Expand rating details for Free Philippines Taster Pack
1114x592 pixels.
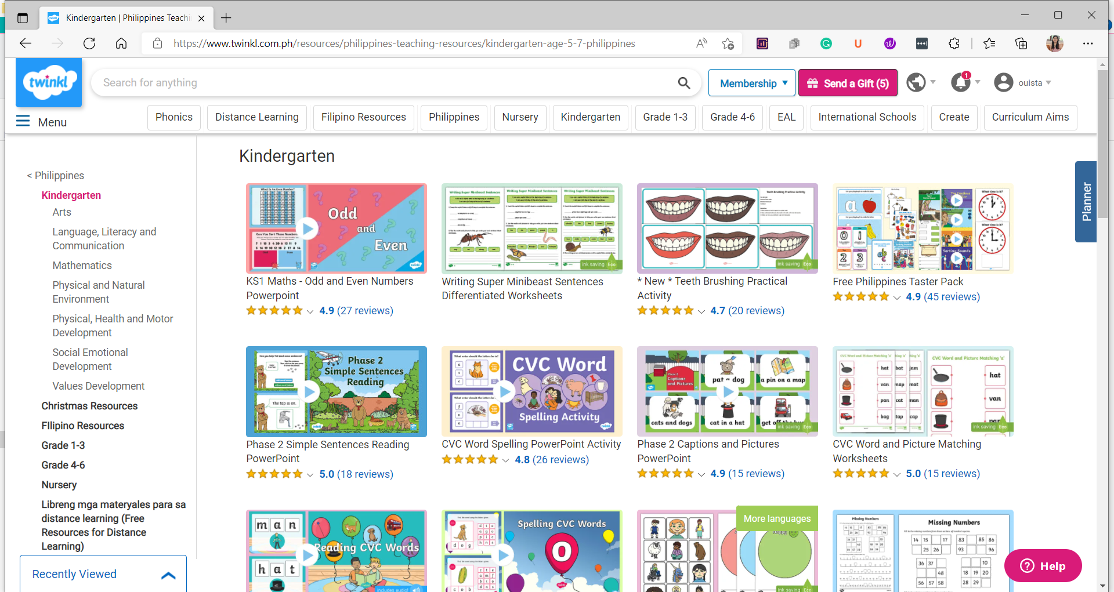tap(897, 297)
